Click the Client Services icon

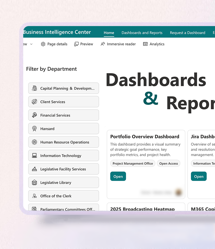(x=34, y=102)
